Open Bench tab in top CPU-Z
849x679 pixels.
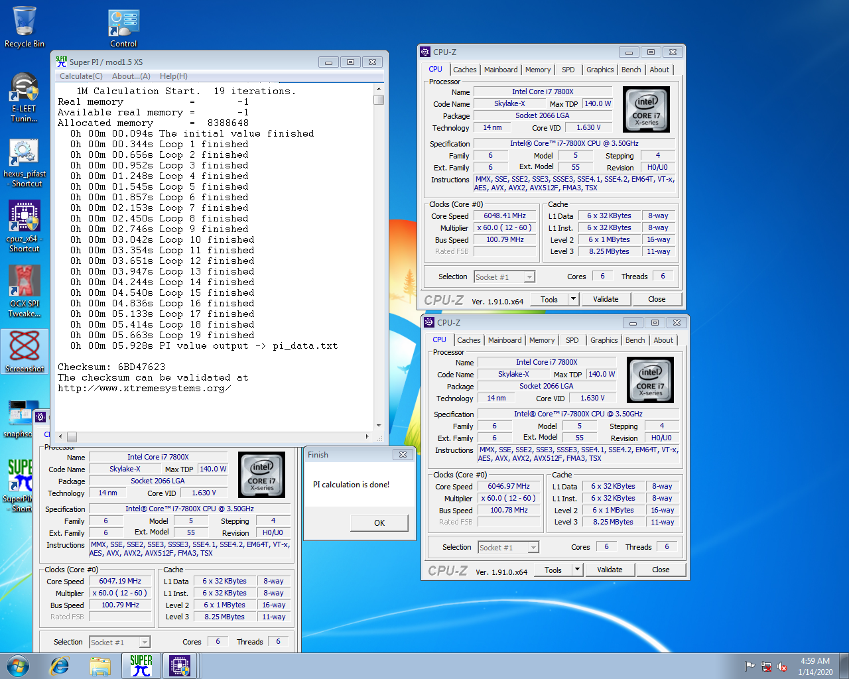[x=631, y=70]
